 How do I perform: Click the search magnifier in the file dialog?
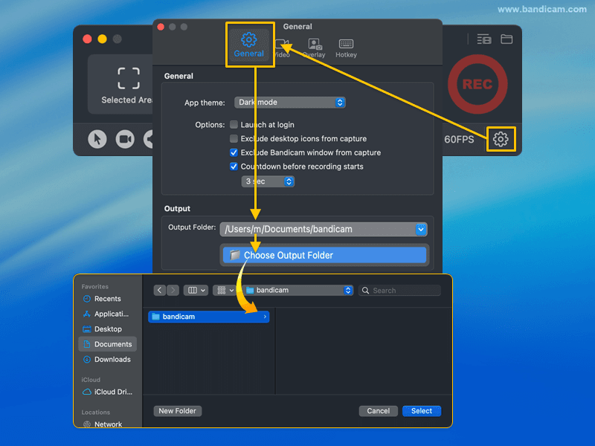(x=364, y=290)
